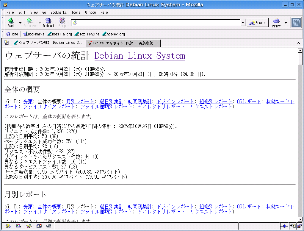304x231 pixels.
Task: Click 曜日別集計 link under 全体の概要
Action: click(x=111, y=102)
